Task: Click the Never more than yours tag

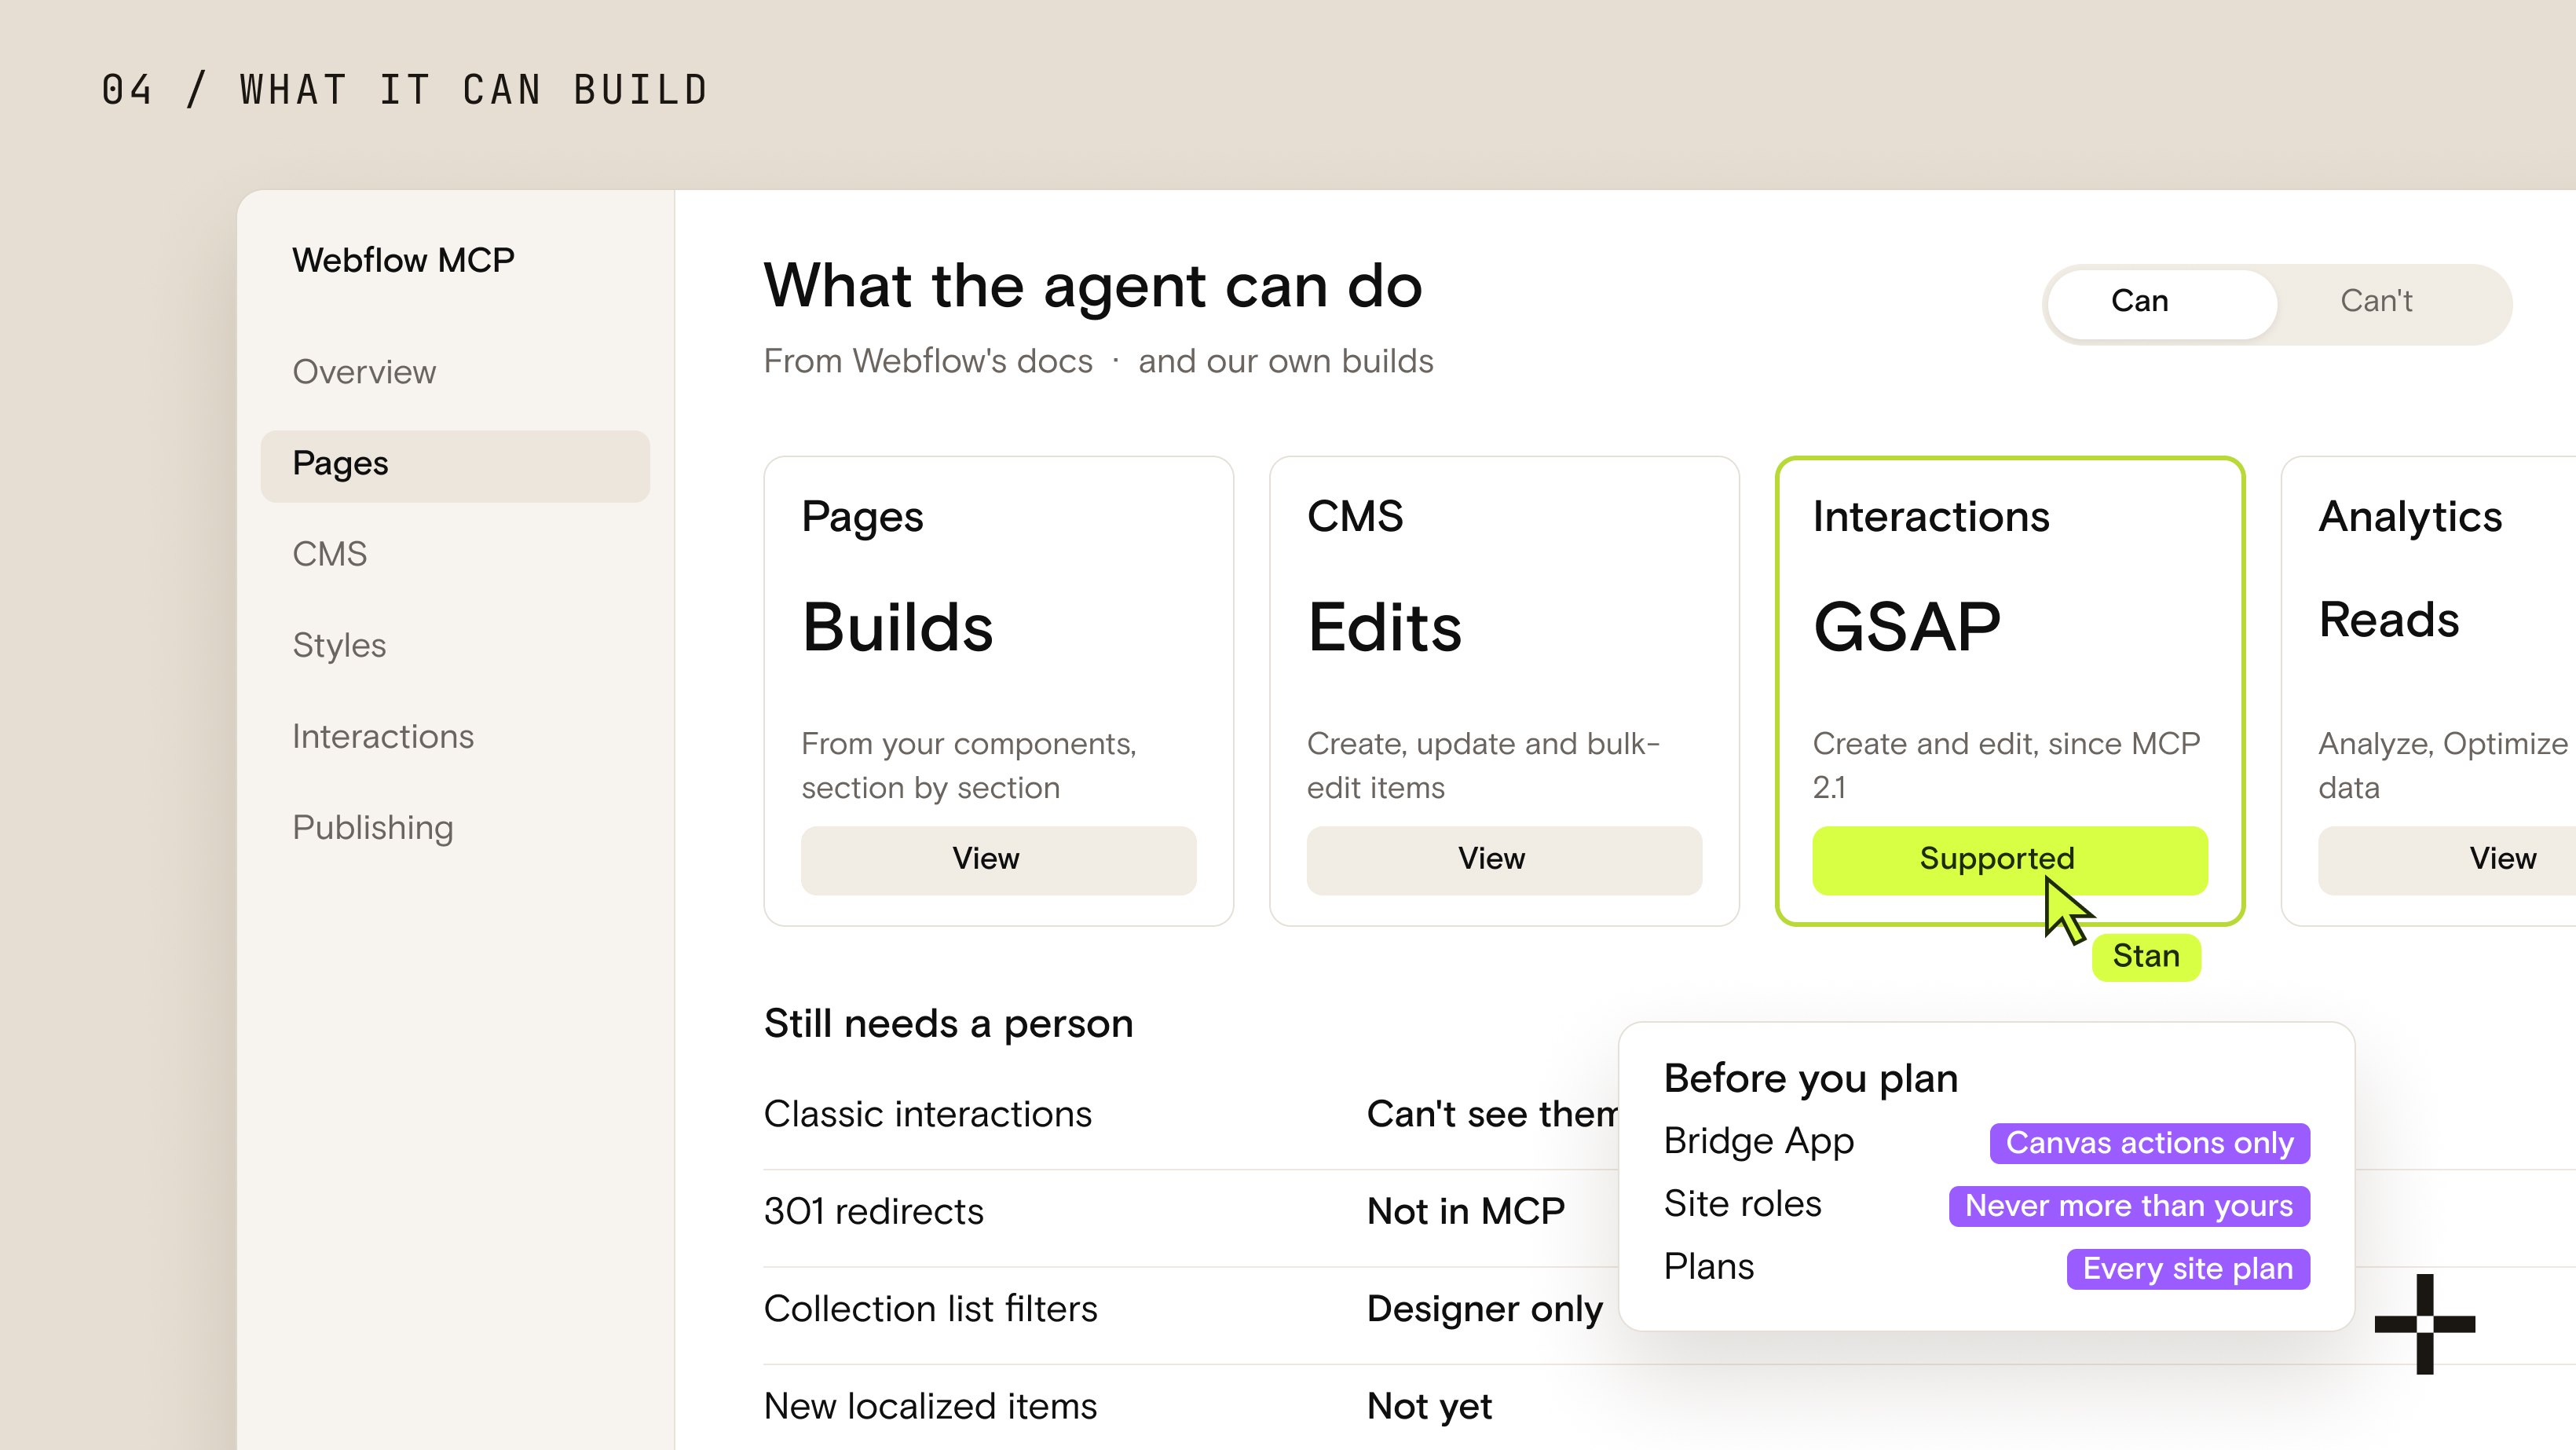Action: pos(2129,1206)
